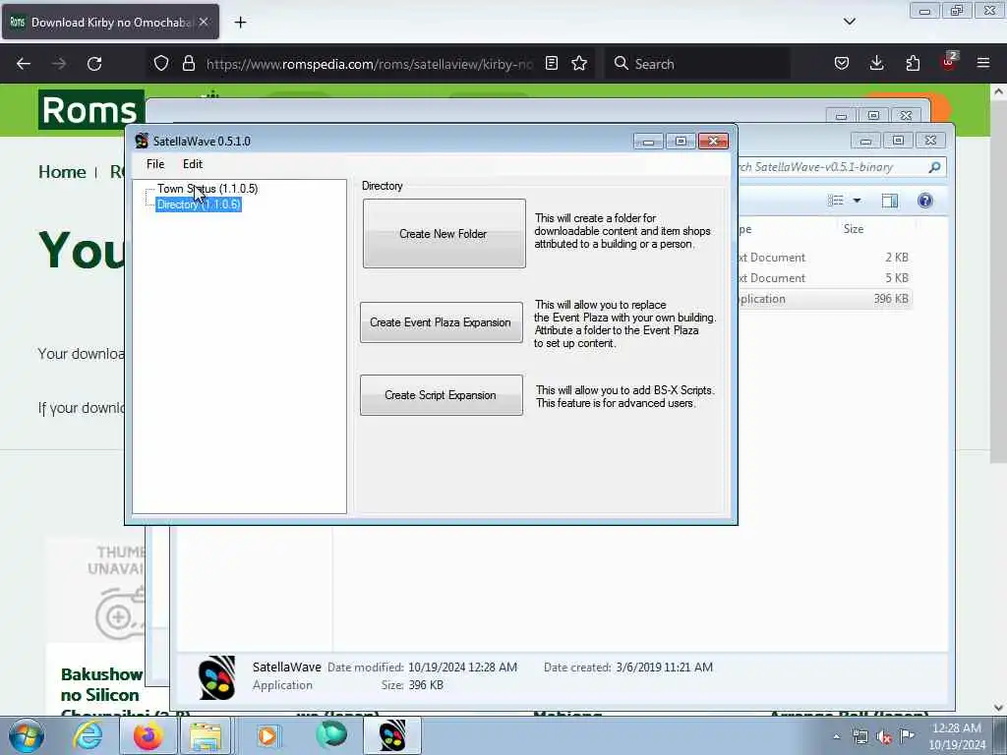Click the romspedia URL address bar
This screenshot has height=755, width=1007.
[370, 64]
